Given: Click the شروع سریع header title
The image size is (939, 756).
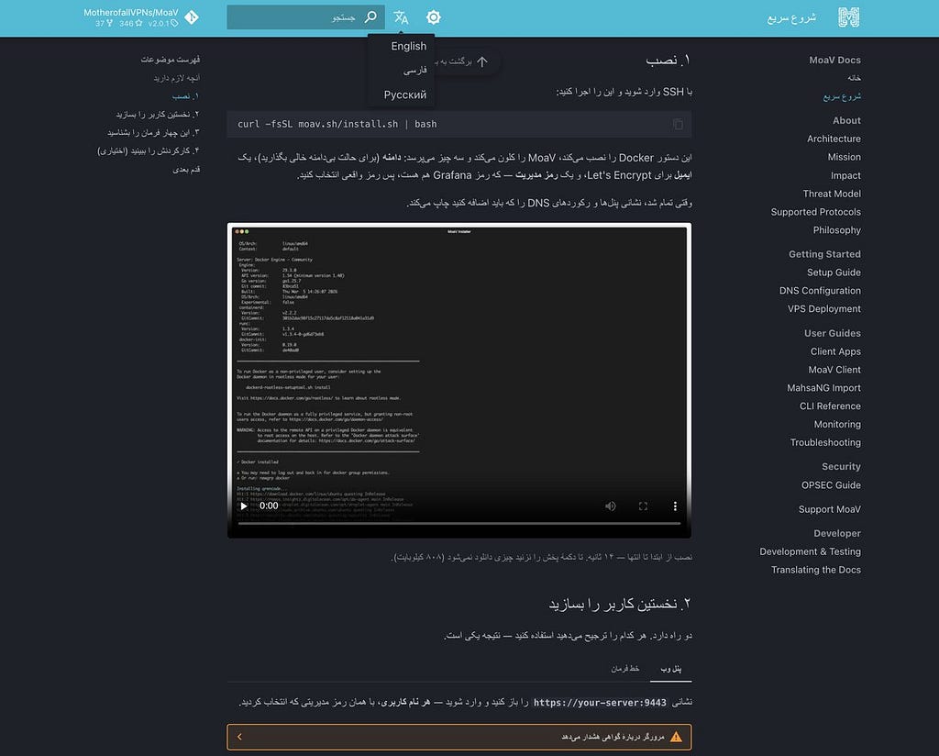Looking at the screenshot, I should (x=791, y=17).
